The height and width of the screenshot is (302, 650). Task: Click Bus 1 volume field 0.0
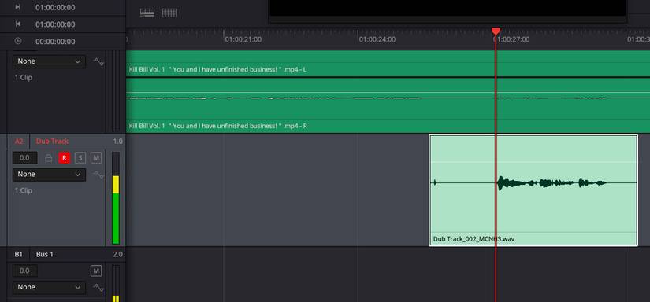25,271
